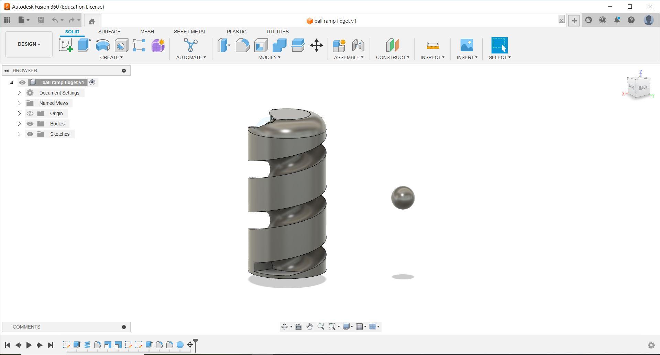Image resolution: width=660 pixels, height=355 pixels.
Task: Open the DESIGN workspace dropdown
Action: [29, 44]
